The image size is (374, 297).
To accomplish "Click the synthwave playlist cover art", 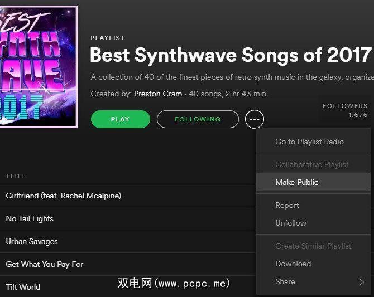I will [x=39, y=67].
